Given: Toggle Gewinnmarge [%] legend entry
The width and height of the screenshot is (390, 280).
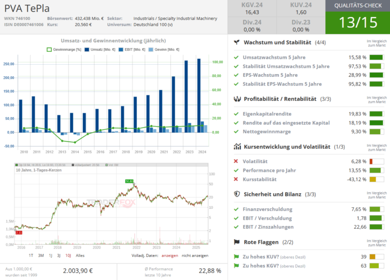Looking at the screenshot, I should (64, 50).
